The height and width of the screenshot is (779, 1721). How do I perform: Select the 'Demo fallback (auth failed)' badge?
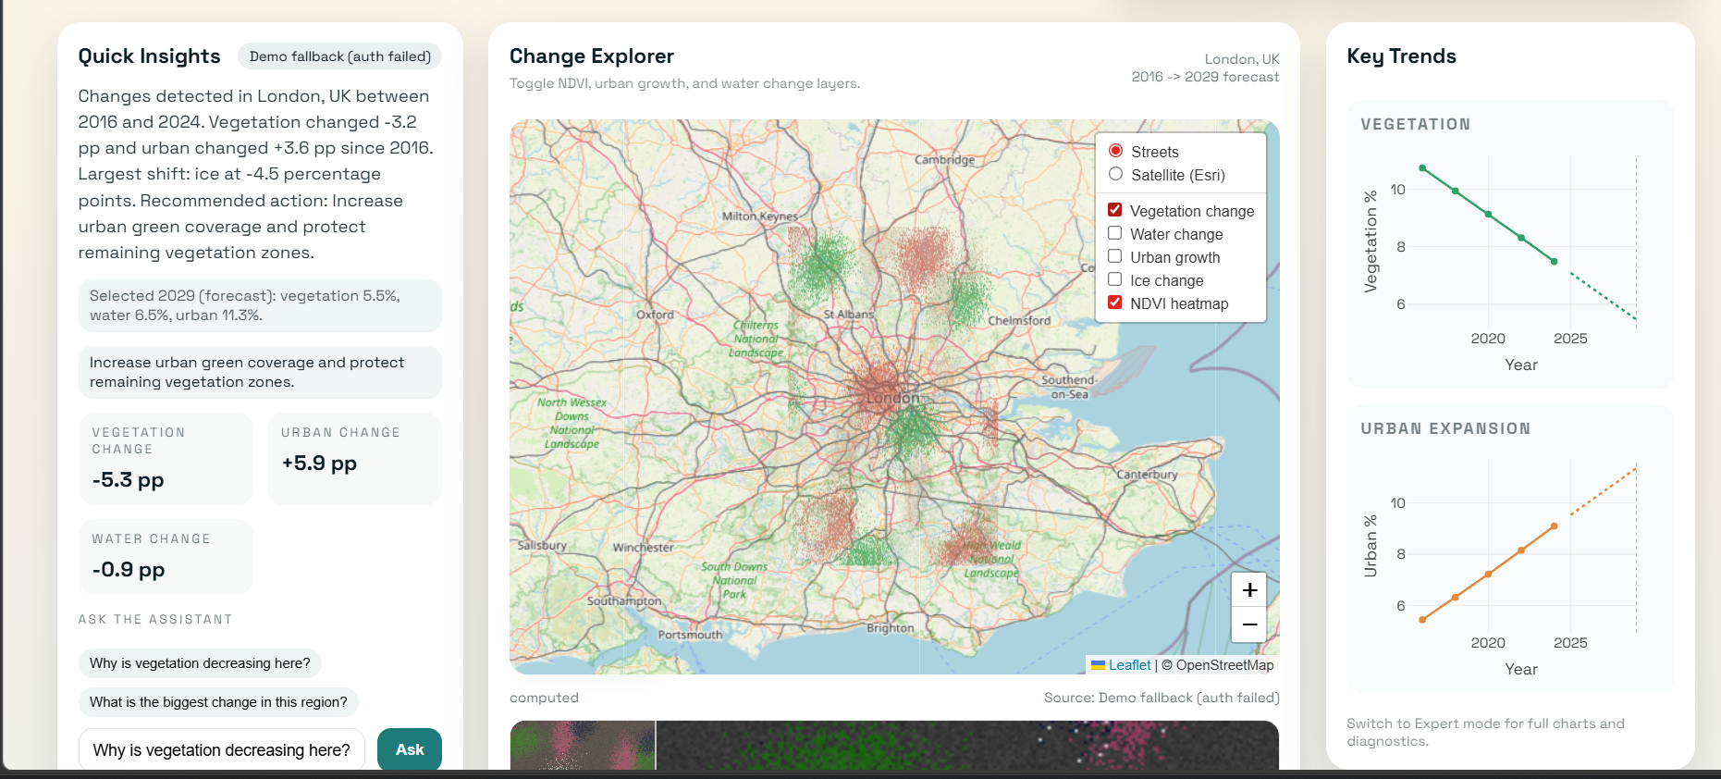click(x=340, y=56)
